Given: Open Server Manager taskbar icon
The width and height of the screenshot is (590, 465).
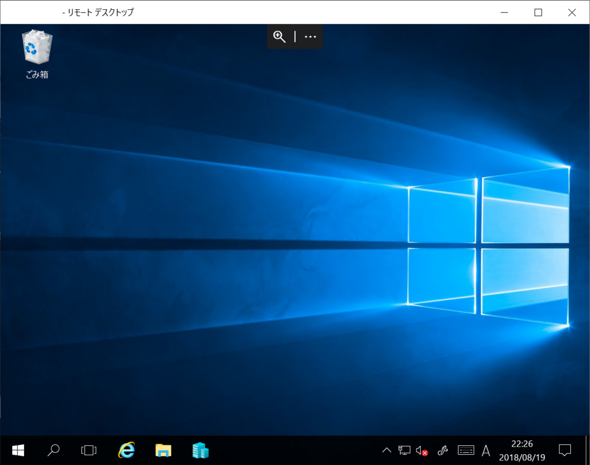Looking at the screenshot, I should (200, 451).
